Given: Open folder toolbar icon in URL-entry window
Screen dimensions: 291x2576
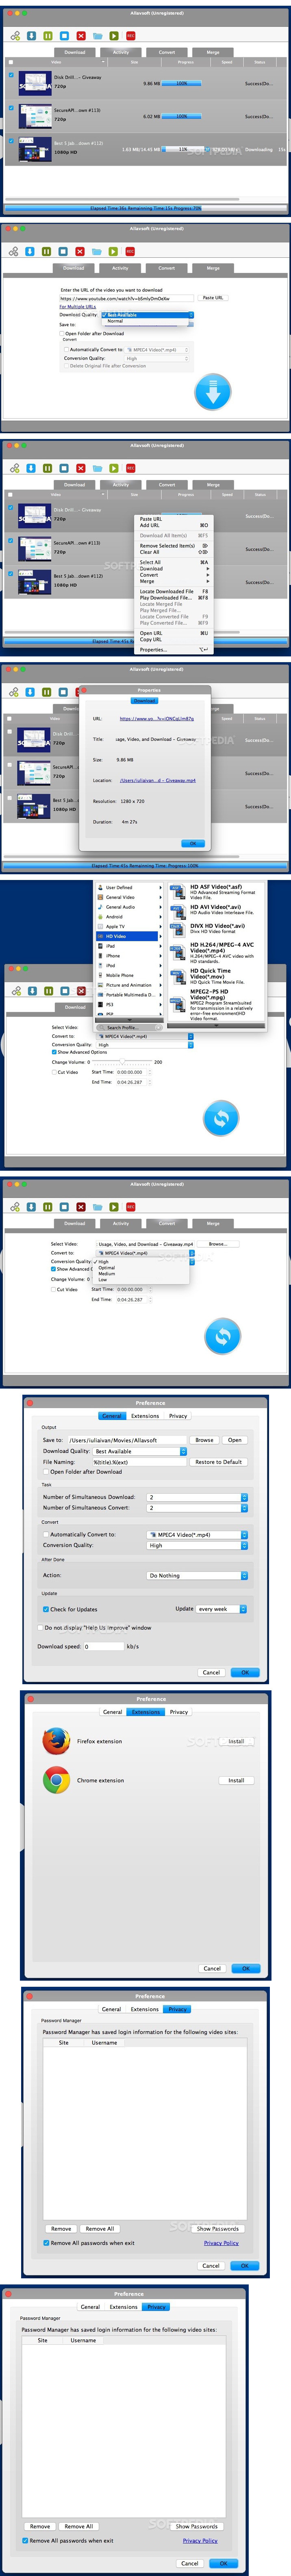Looking at the screenshot, I should pos(98,252).
